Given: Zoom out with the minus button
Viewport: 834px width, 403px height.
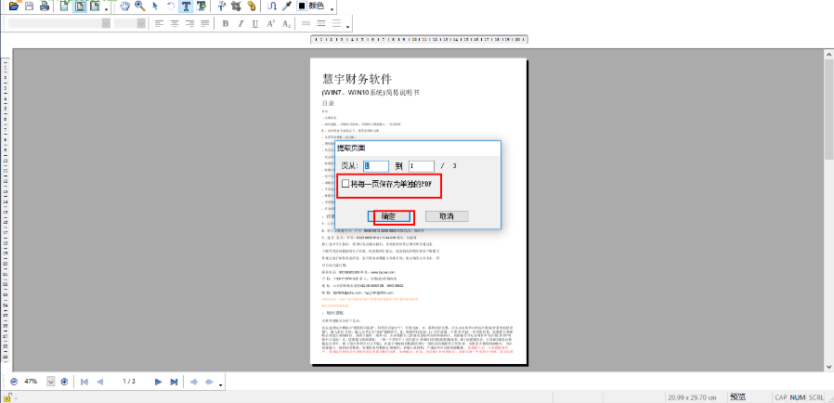Looking at the screenshot, I should (x=14, y=382).
